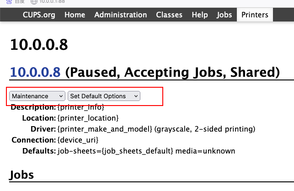Click the globe icon beside 10.0.0.1:88

point(34,2)
